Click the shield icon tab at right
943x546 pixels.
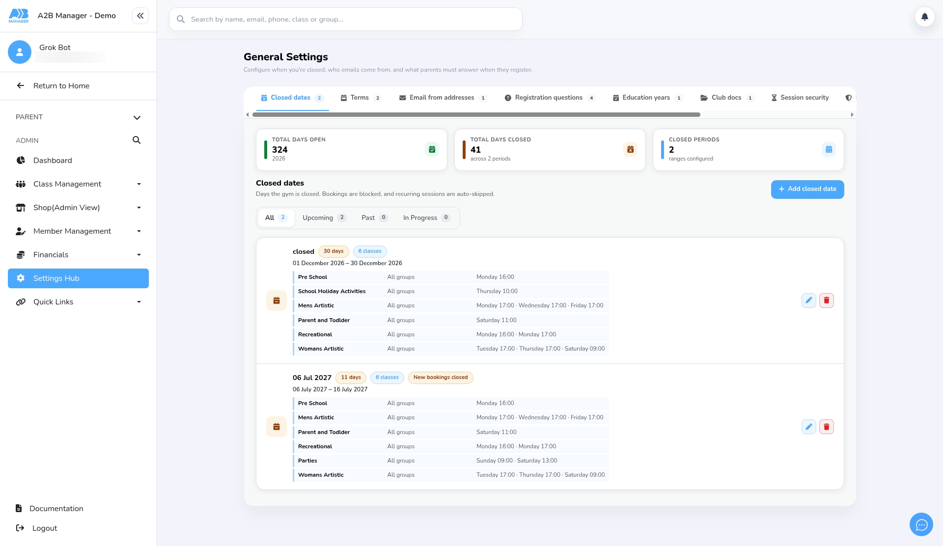point(848,98)
